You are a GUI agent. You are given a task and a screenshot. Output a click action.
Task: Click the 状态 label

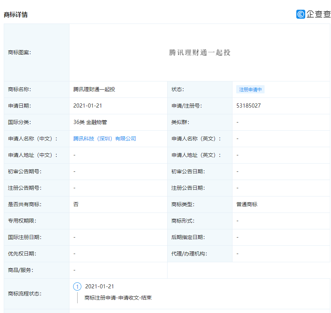point(178,89)
